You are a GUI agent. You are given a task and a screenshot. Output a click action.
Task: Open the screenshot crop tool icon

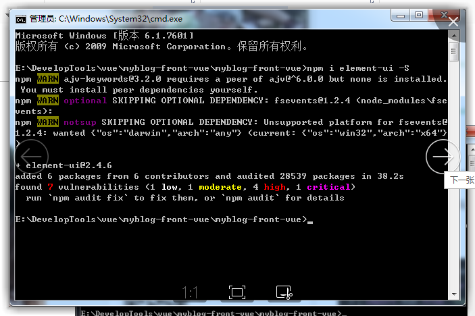pos(284,292)
